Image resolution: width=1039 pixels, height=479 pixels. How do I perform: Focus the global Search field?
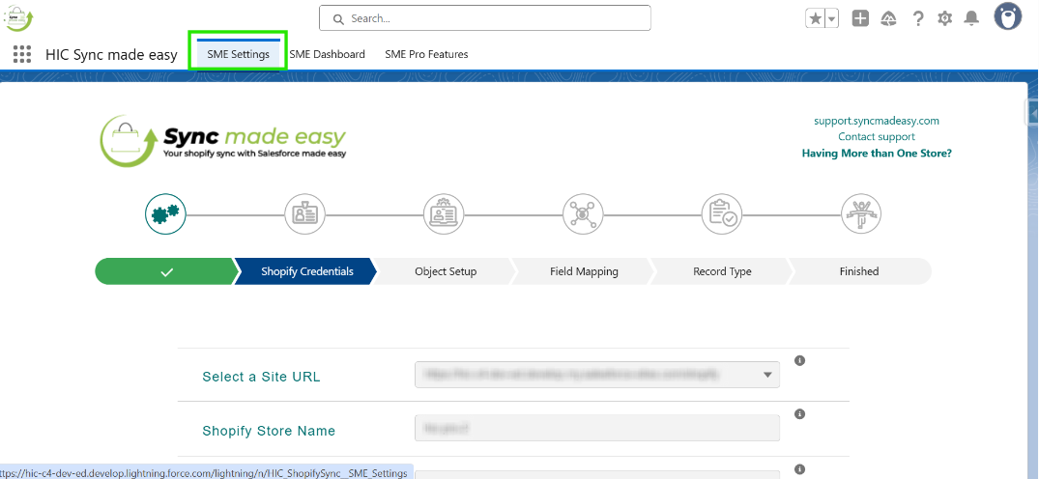pyautogui.click(x=485, y=18)
